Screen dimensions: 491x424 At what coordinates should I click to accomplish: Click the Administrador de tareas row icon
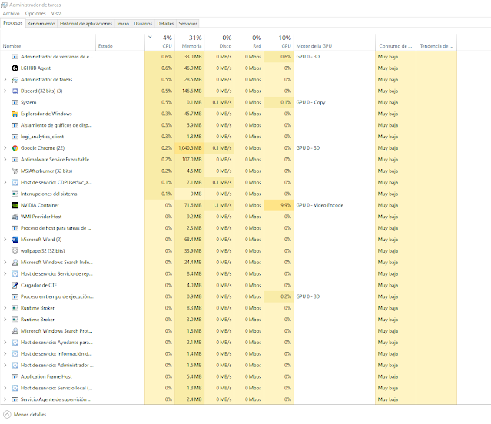15,79
